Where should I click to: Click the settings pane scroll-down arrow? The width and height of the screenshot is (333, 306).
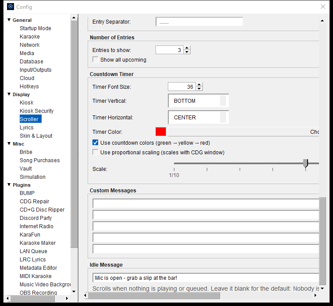pos(322,289)
